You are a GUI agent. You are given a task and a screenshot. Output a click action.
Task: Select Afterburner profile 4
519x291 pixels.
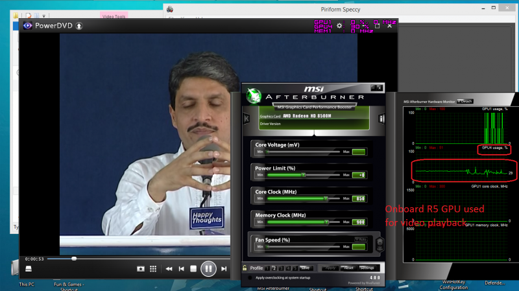[x=288, y=268]
